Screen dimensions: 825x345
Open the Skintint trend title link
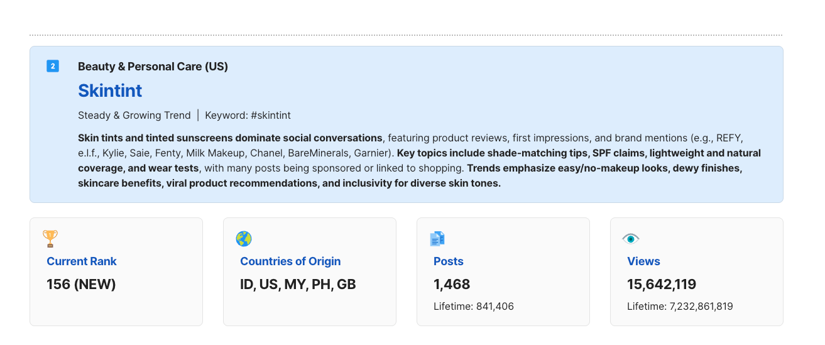coord(110,90)
